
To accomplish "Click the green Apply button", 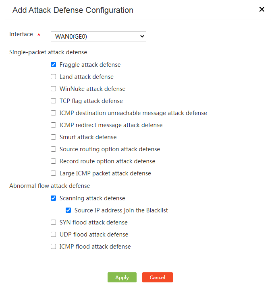I will pyautogui.click(x=122, y=278).
